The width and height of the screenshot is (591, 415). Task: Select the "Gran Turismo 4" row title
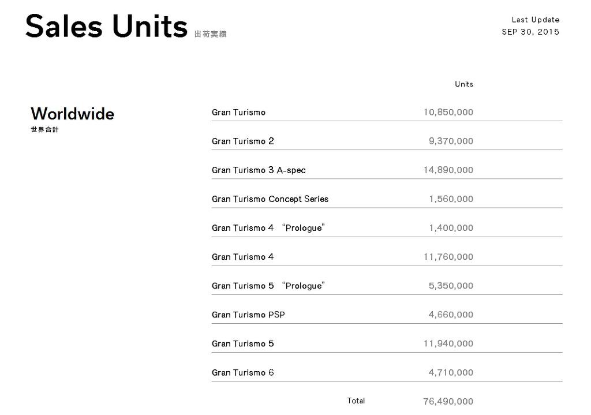243,257
